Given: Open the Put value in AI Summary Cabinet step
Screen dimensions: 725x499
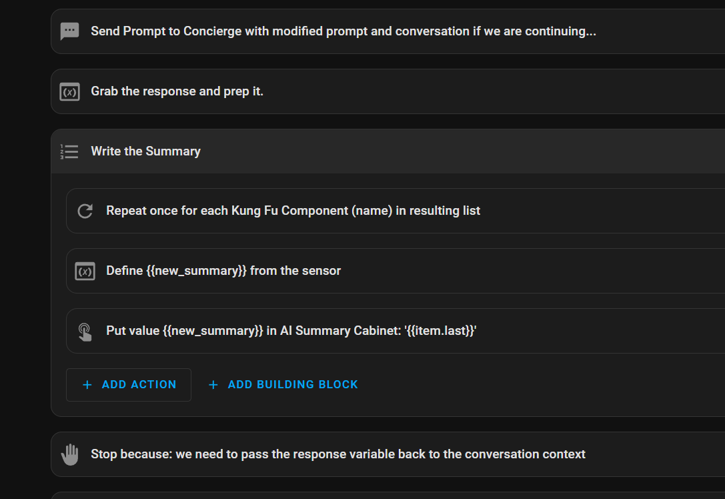Looking at the screenshot, I should point(291,331).
